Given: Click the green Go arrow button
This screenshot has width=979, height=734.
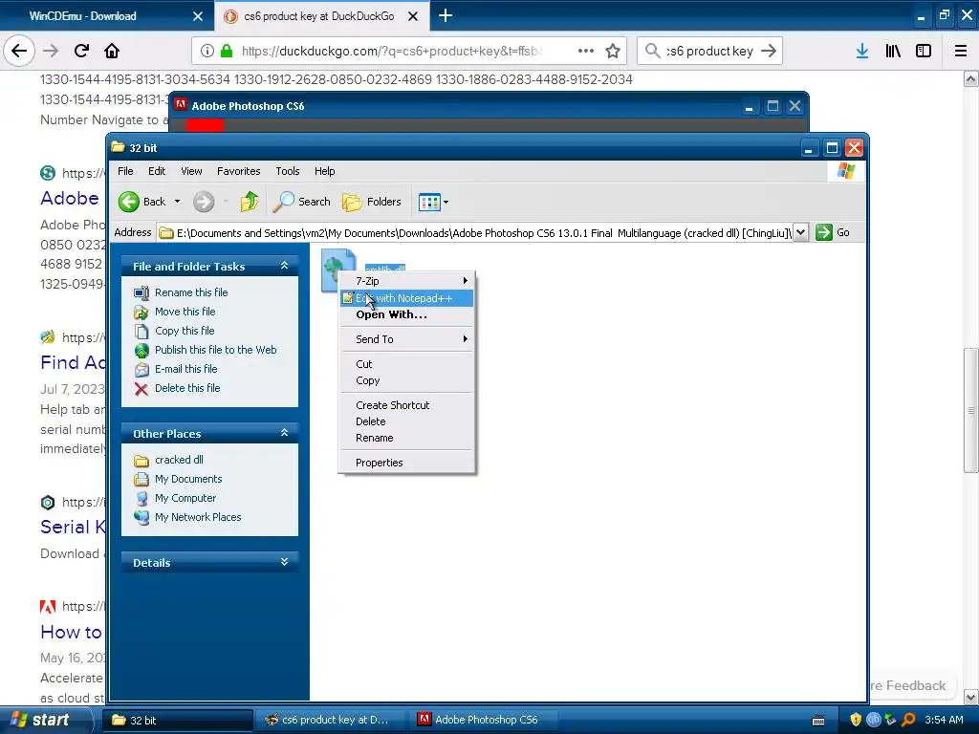Looking at the screenshot, I should 824,232.
